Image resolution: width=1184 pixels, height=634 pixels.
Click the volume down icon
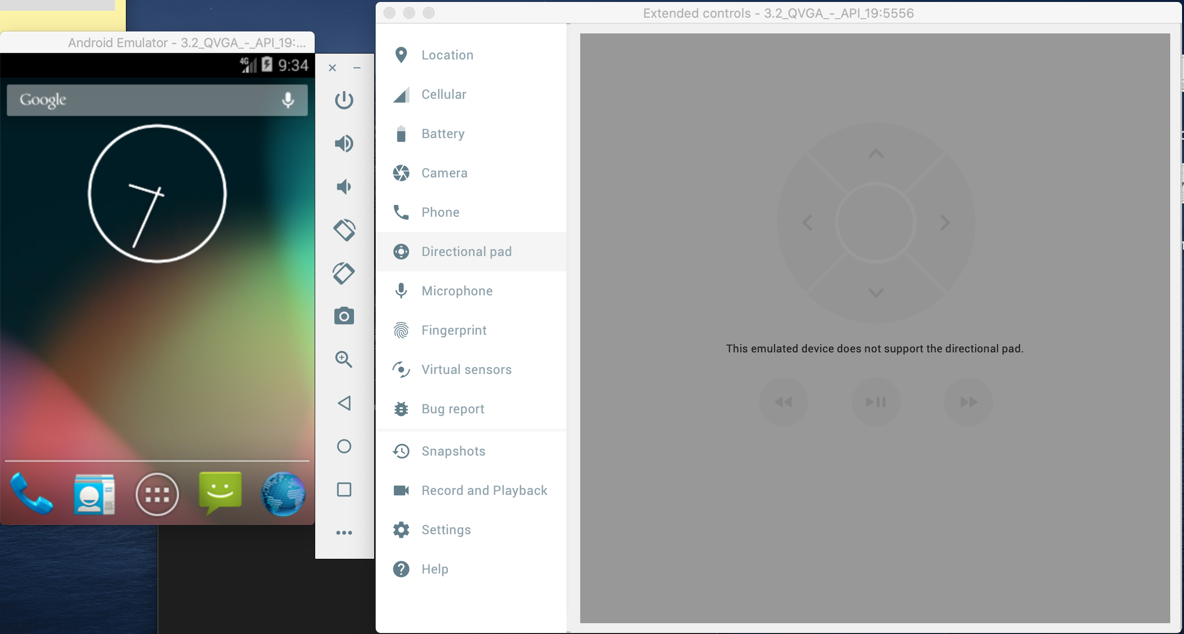pos(344,187)
